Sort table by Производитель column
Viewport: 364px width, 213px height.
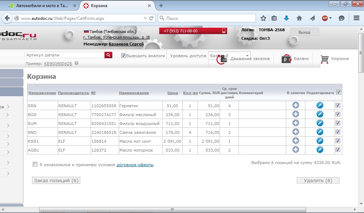coord(74,93)
